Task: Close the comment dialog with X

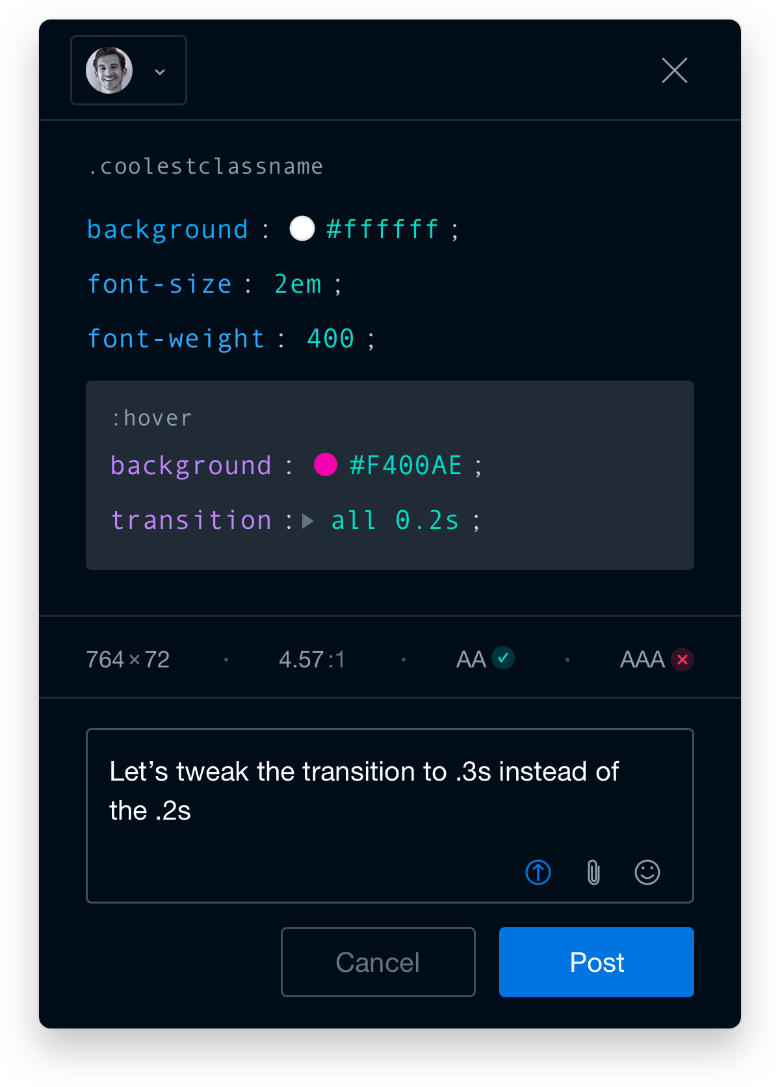Action: click(x=675, y=70)
